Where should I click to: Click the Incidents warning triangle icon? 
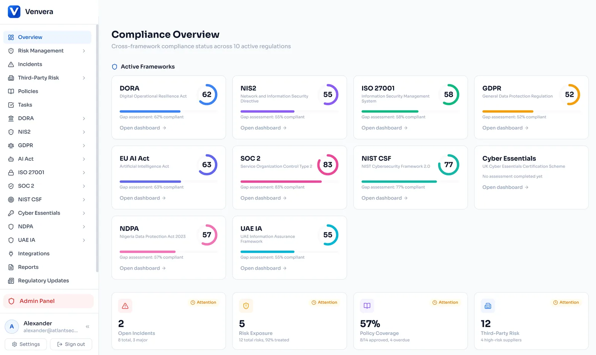coord(11,64)
